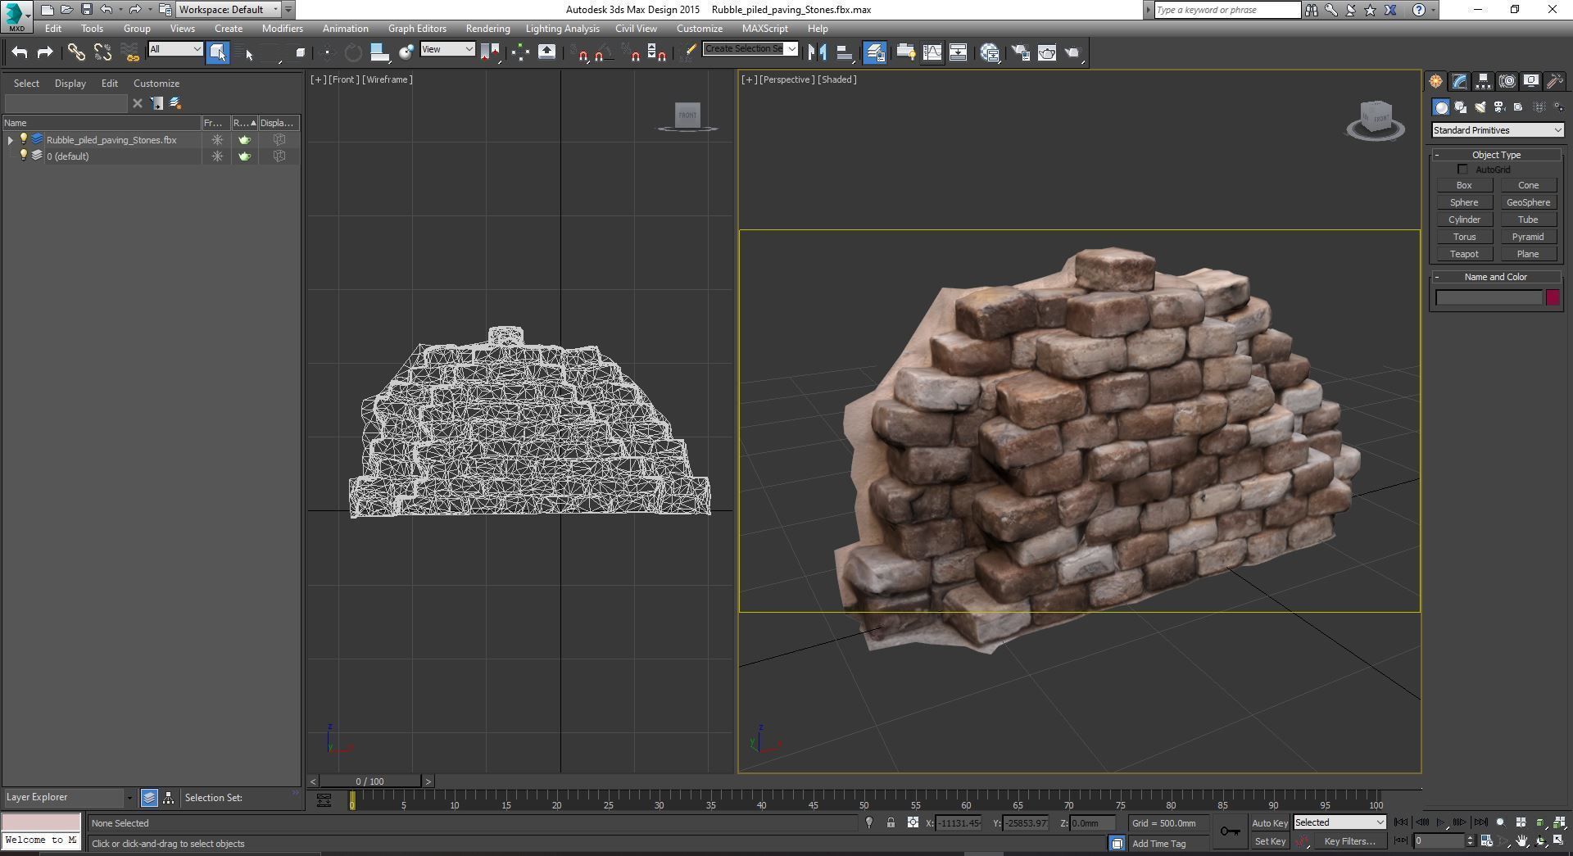Viewport: 1573px width, 856px height.
Task: Click the binoculars search icon
Action: pos(1312,10)
